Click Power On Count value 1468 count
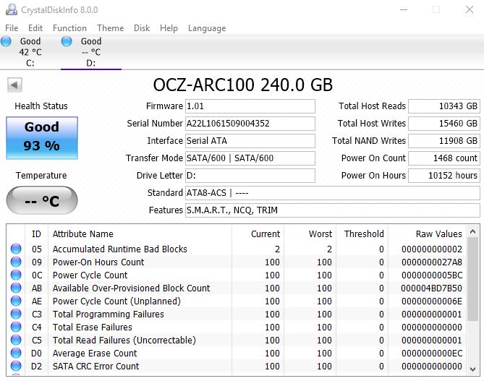The height and width of the screenshot is (381, 484). [444, 158]
